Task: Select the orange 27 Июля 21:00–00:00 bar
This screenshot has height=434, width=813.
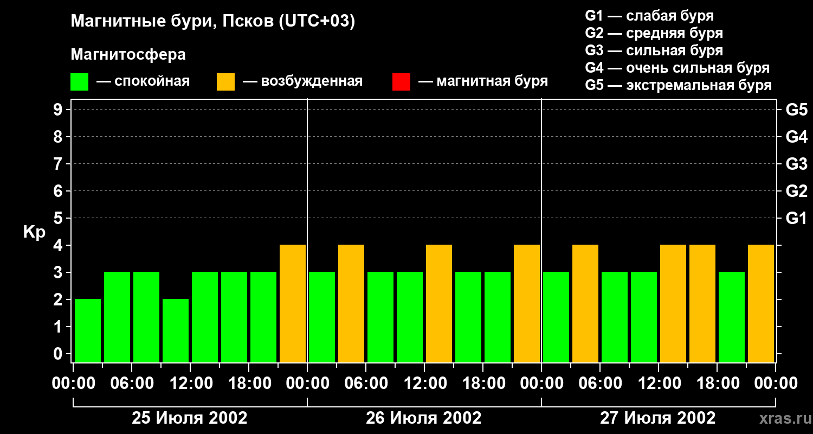Action: 761,303
